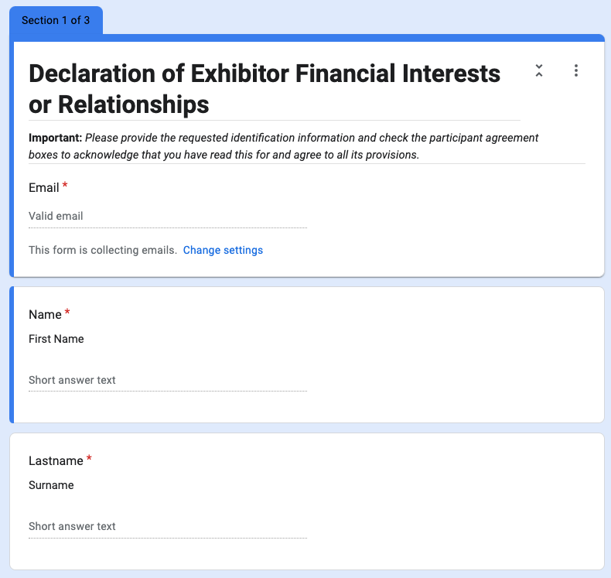Collapse the section using the chevrons icon
The width and height of the screenshot is (611, 578).
pos(539,70)
